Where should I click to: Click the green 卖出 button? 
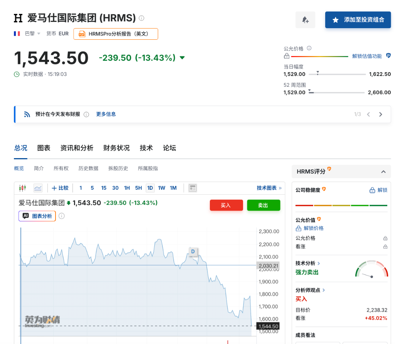[263, 205]
